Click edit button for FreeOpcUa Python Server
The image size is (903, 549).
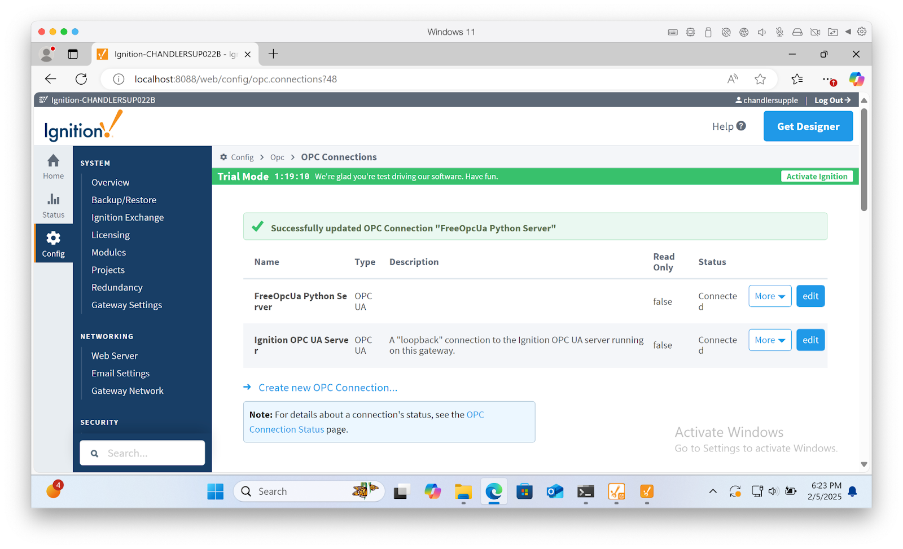[810, 296]
